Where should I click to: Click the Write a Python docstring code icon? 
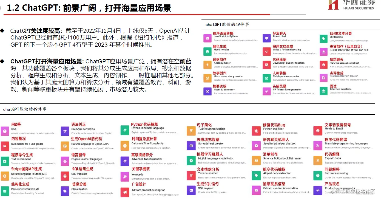(267, 51)
